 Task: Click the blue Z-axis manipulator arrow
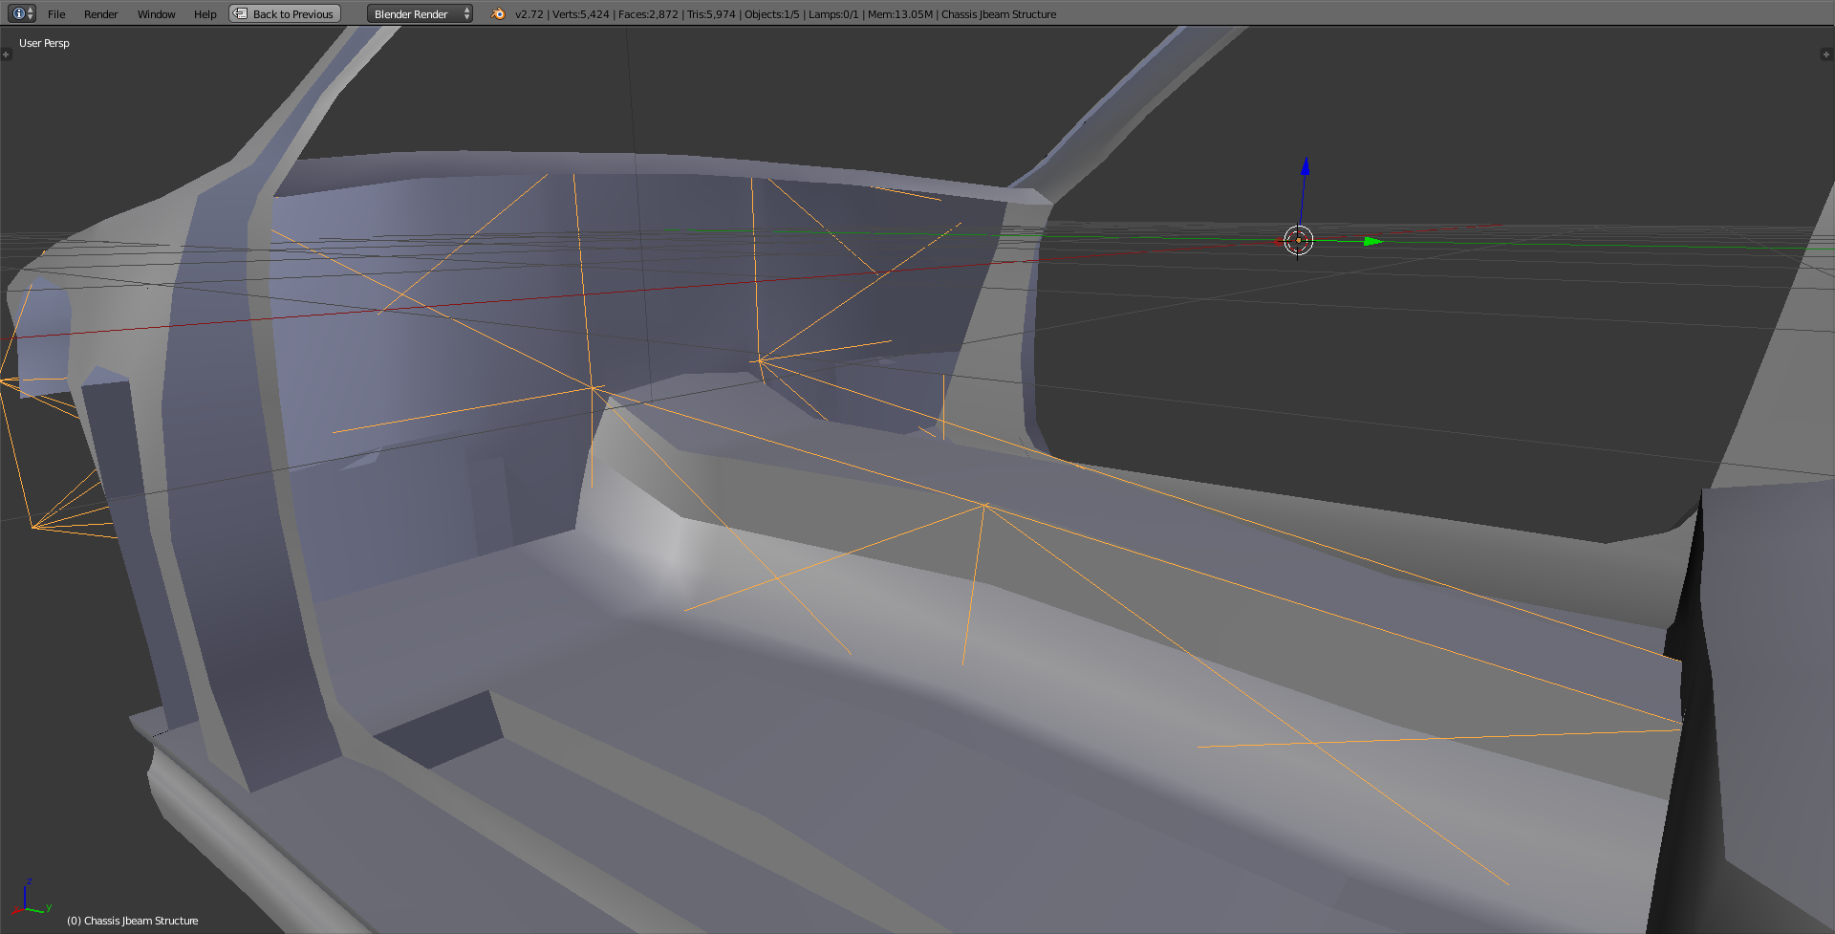click(1305, 167)
